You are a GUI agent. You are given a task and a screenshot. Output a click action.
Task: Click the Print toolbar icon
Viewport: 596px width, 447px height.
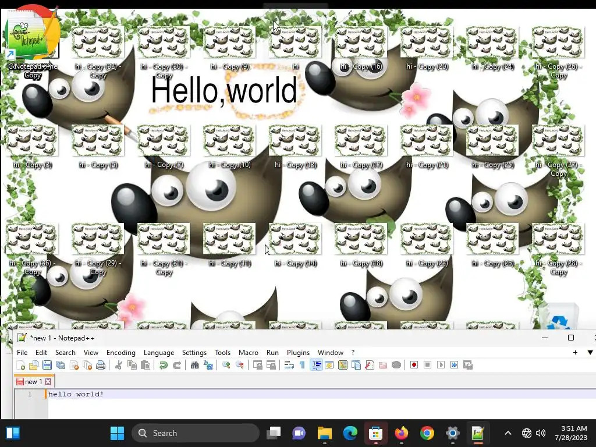[101, 366]
